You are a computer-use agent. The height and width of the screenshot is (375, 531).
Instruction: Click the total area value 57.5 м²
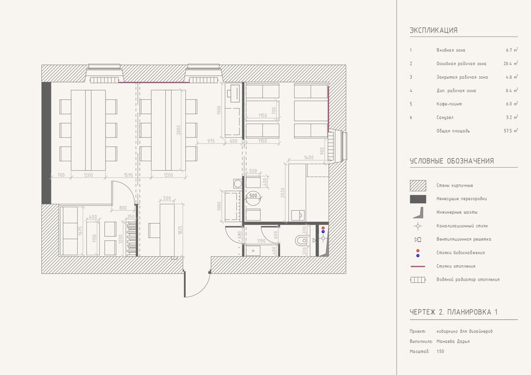511,131
